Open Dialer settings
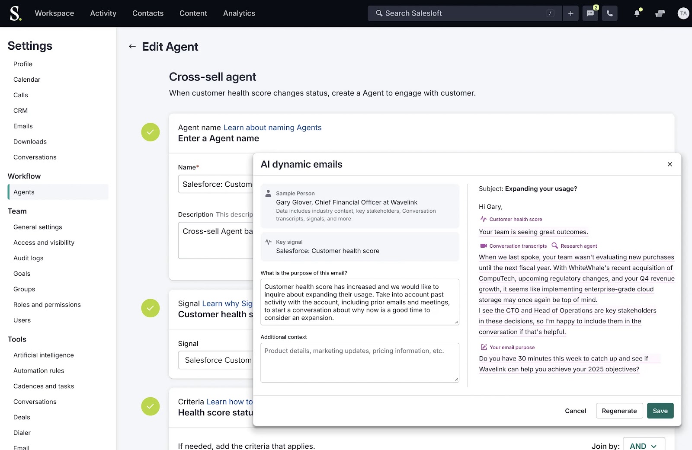 pyautogui.click(x=22, y=433)
